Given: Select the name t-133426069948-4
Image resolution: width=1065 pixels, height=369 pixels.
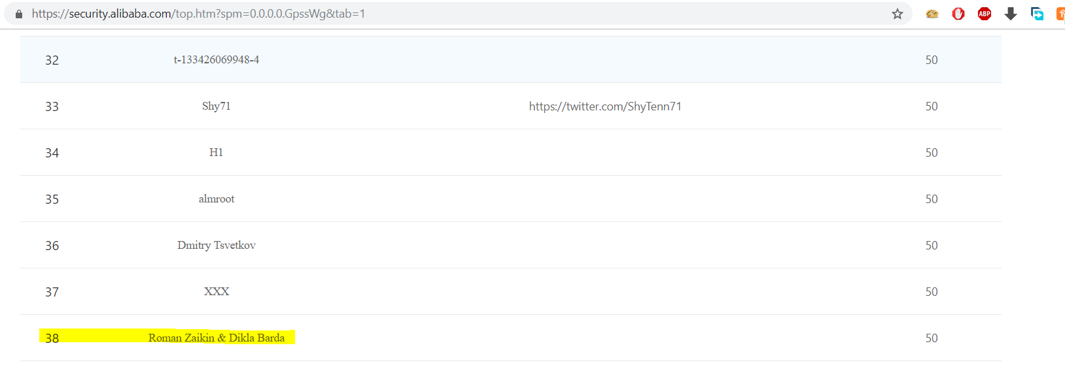Looking at the screenshot, I should pyautogui.click(x=217, y=60).
